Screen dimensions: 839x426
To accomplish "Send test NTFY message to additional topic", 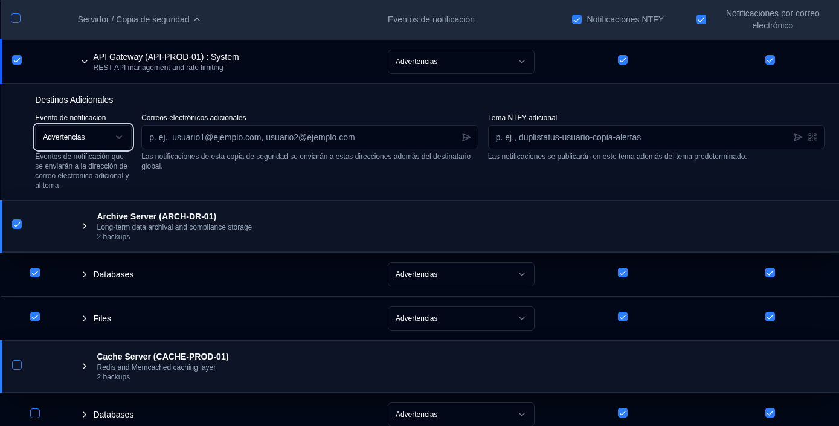I will (798, 137).
